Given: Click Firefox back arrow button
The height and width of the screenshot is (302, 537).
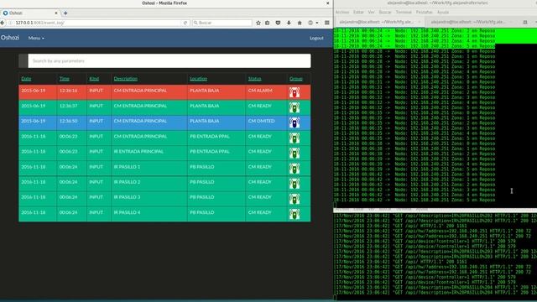Looking at the screenshot, I should tap(3, 23).
